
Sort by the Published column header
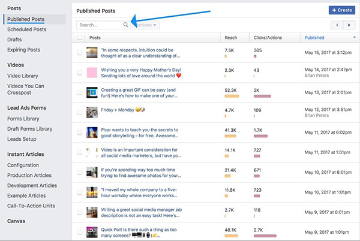point(315,38)
